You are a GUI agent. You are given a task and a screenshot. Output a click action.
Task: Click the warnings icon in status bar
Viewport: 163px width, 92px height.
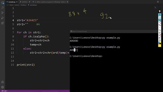[x=5, y=91]
